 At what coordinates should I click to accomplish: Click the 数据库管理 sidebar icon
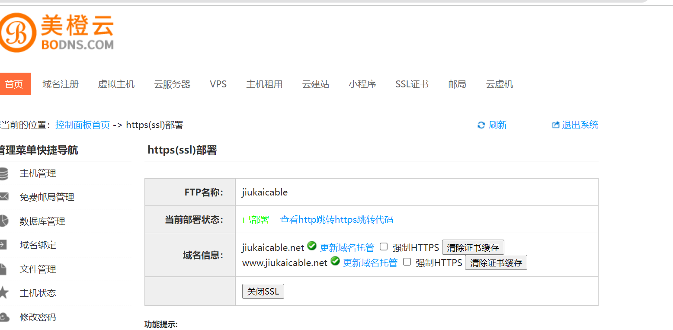coord(3,221)
